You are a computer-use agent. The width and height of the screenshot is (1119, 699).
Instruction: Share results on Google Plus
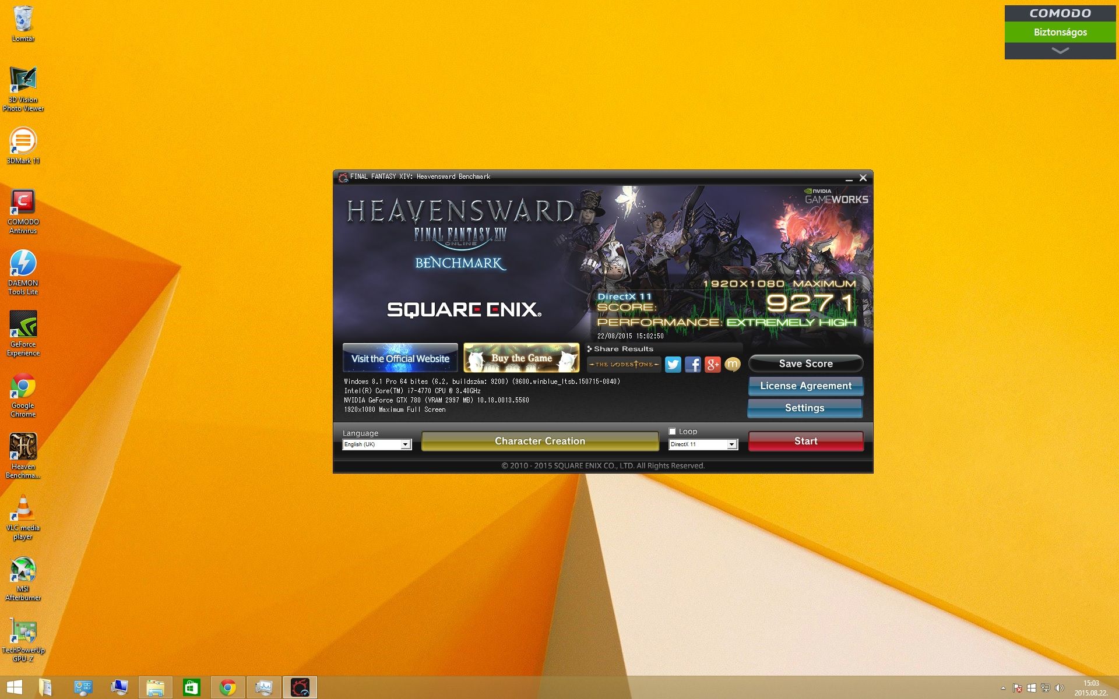(713, 365)
